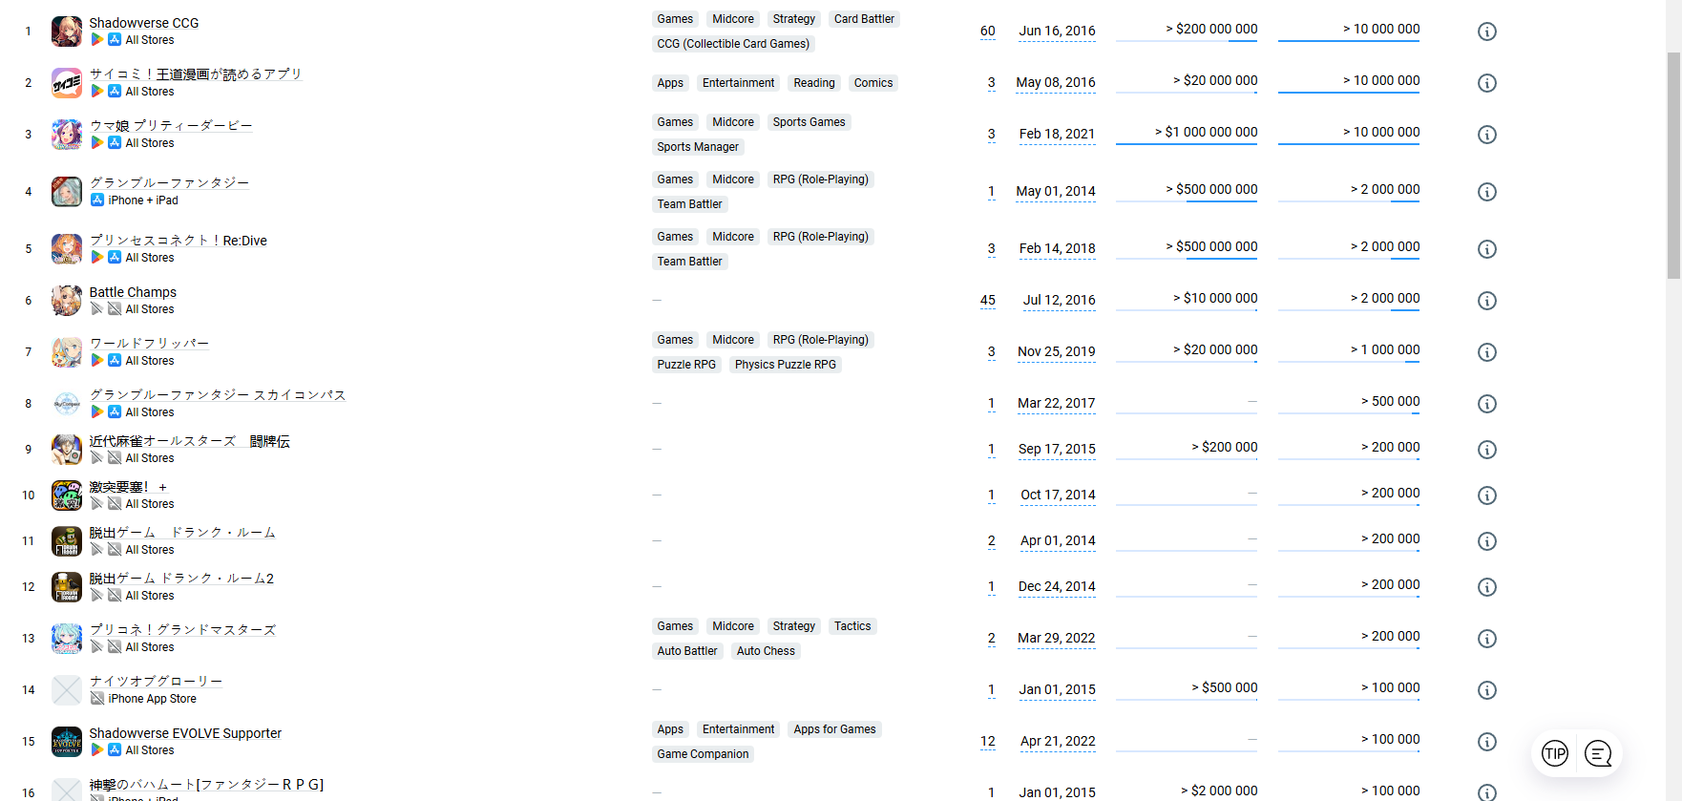Open Shadowverse CCG app link
Viewport: 1682px width, 801px height.
144,23
